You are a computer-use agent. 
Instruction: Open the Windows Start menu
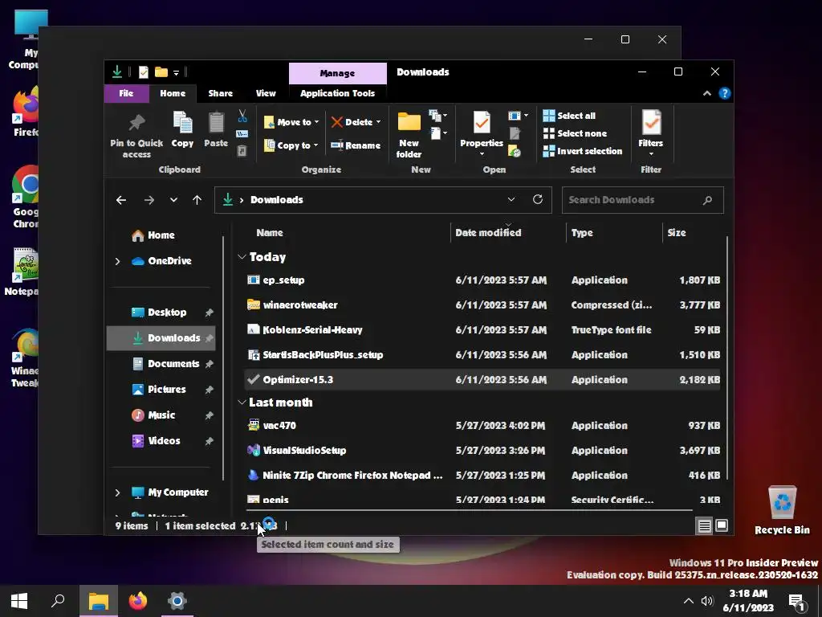pyautogui.click(x=19, y=601)
